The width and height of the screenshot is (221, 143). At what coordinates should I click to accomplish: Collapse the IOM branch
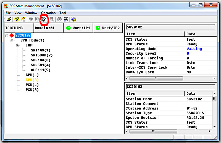[17, 46]
